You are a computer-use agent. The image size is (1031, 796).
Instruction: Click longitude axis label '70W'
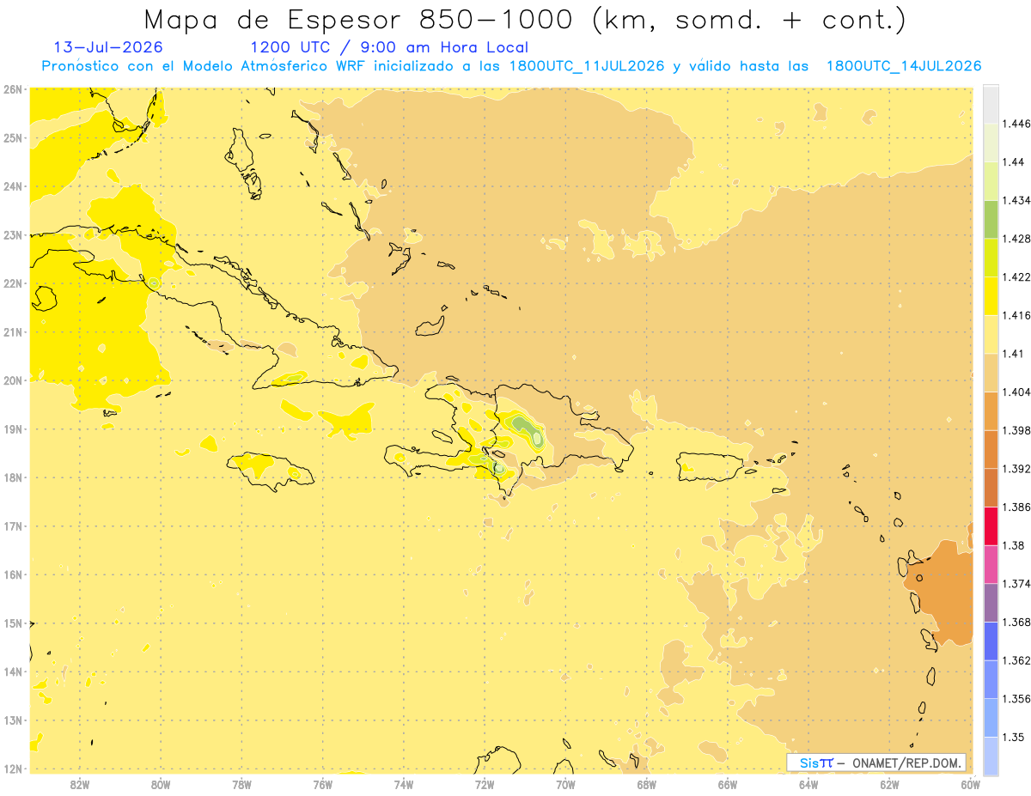point(565,784)
